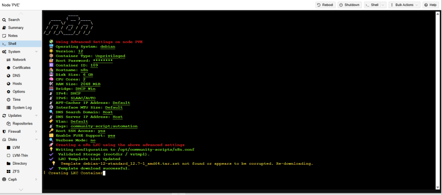Select the System Log menu entry

(x=21, y=108)
